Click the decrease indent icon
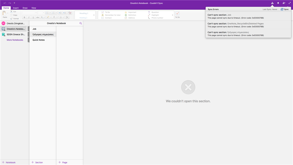 click(x=60, y=13)
